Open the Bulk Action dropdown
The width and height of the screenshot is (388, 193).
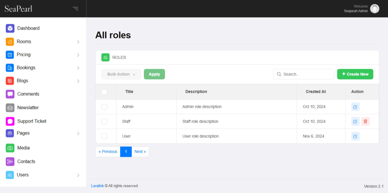121,74
